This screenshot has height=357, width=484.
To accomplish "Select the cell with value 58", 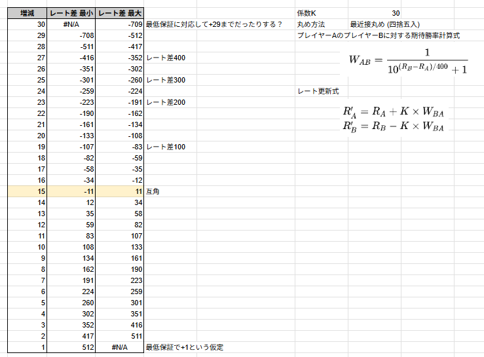I will pos(119,214).
